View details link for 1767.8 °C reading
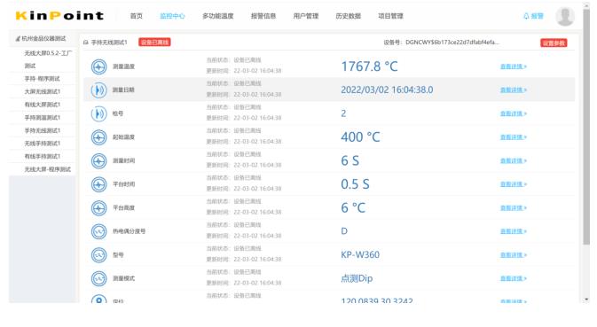Screen dimensions: 597x327 pyautogui.click(x=514, y=66)
